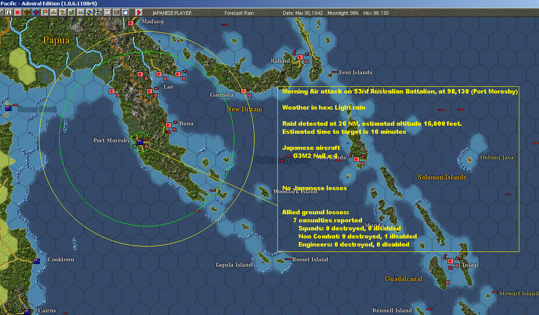Click the Port Moresby map label
Image resolution: width=539 pixels, height=315 pixels.
pos(112,140)
